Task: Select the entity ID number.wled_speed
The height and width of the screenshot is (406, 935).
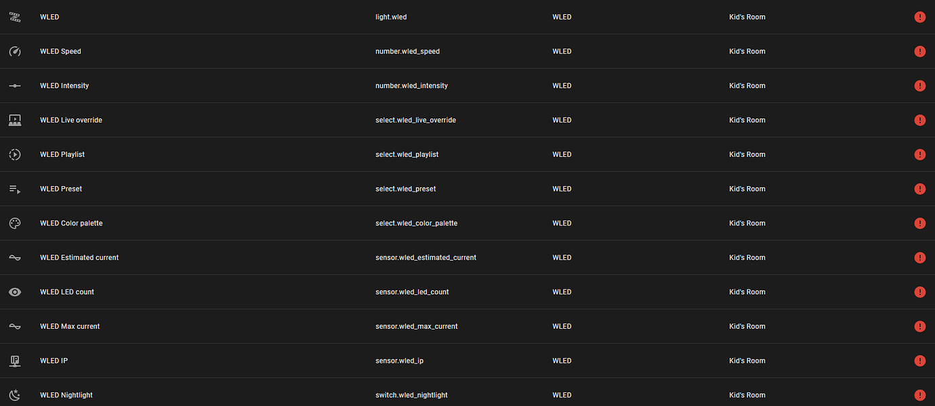Action: coord(407,51)
